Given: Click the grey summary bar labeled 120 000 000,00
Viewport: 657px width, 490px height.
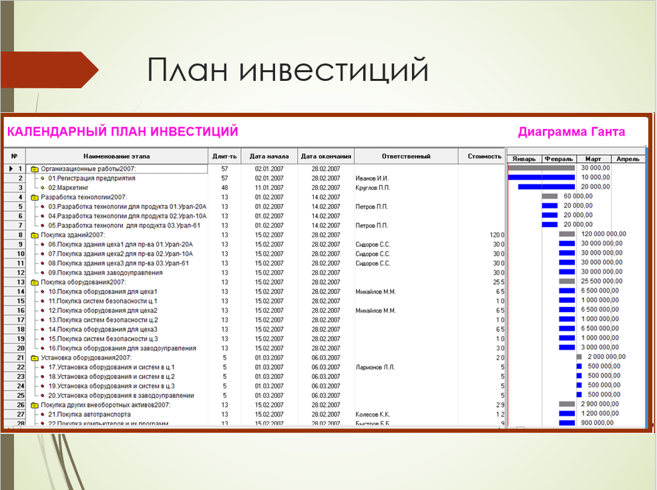Looking at the screenshot, I should tap(567, 234).
